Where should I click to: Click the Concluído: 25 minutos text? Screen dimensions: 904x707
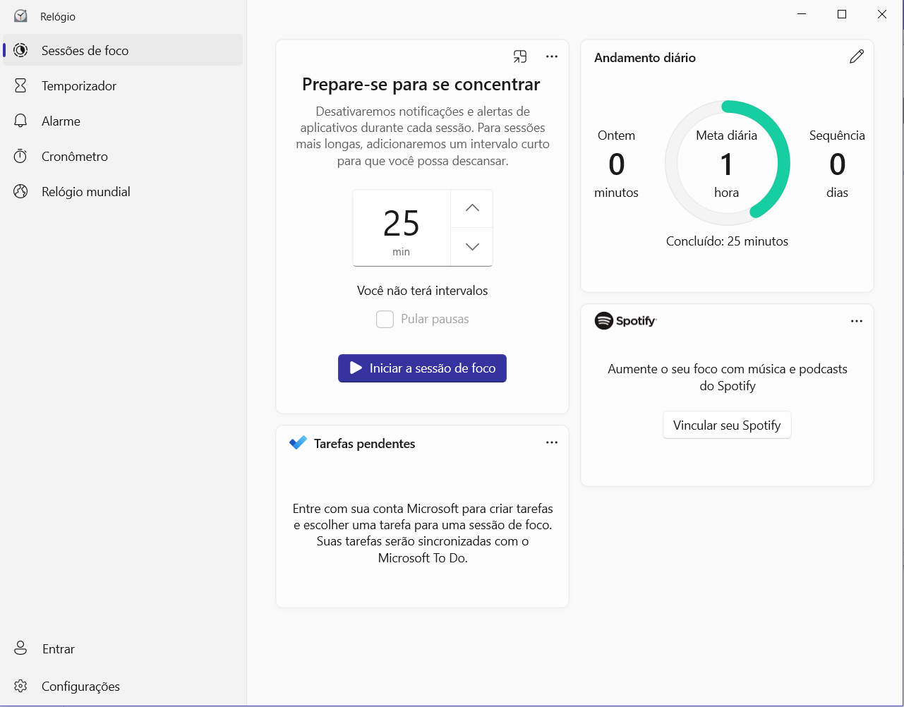(727, 241)
